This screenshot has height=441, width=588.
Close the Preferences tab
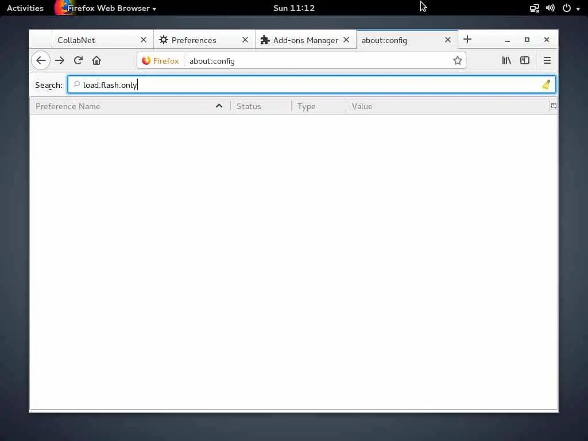[245, 40]
